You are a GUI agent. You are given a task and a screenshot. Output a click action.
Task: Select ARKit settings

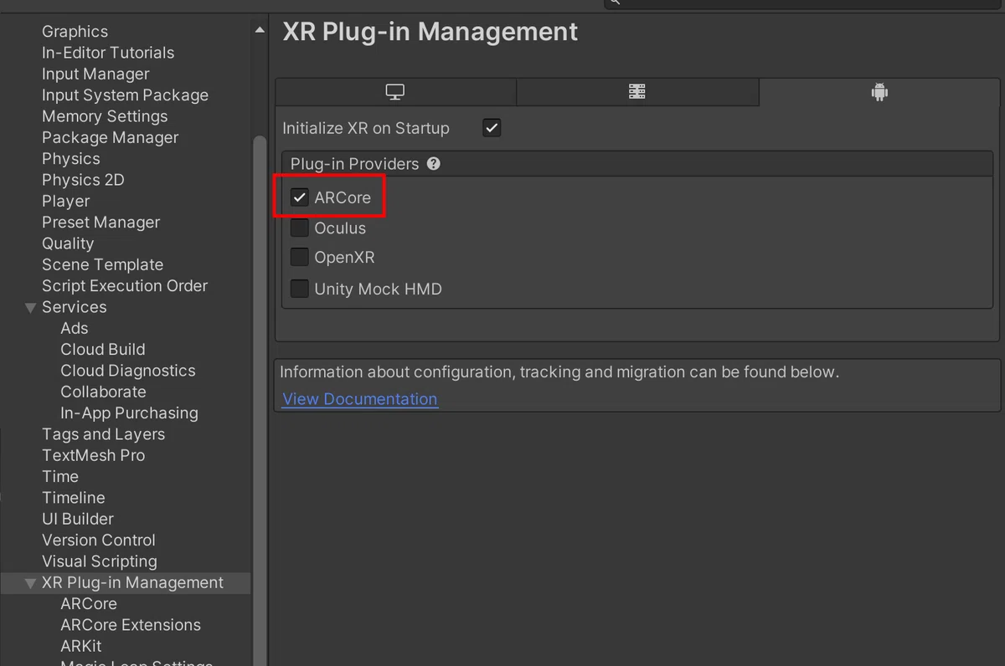click(x=81, y=647)
